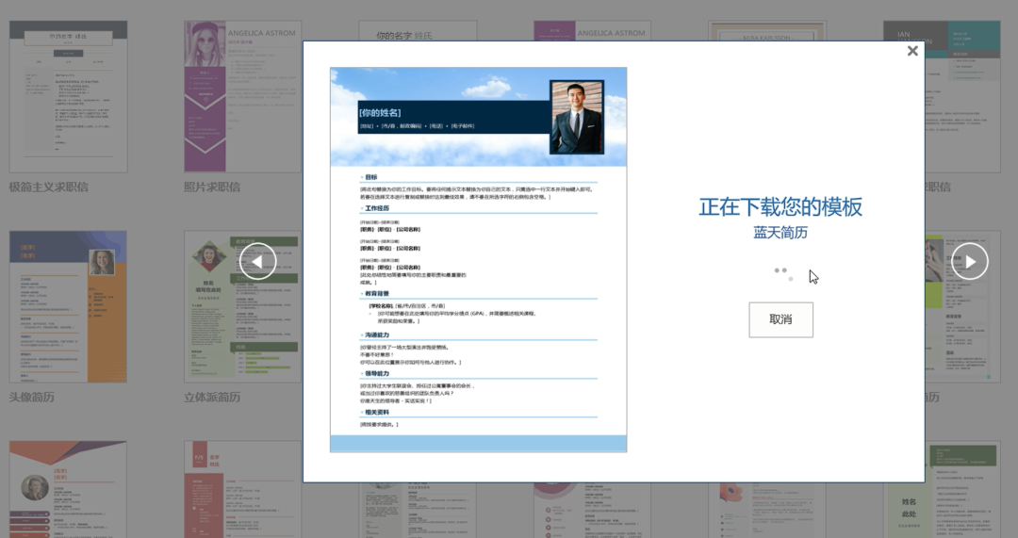Select the 照片求职信 template thumbnail
Image resolution: width=1018 pixels, height=538 pixels.
point(241,96)
